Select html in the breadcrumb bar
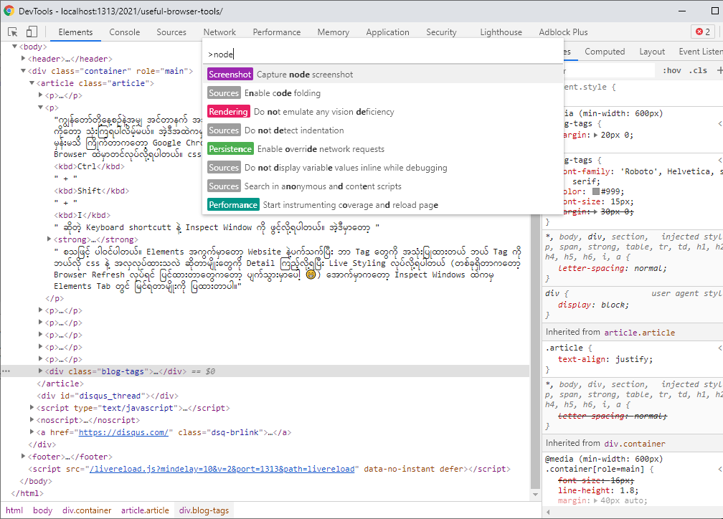This screenshot has width=723, height=519. tap(14, 510)
